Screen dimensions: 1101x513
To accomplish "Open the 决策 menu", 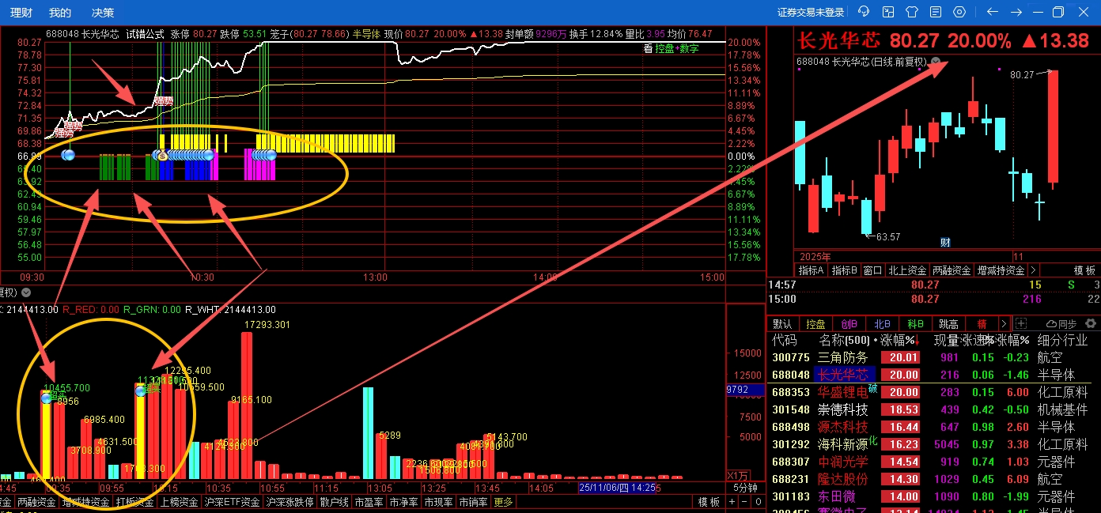I will (103, 13).
